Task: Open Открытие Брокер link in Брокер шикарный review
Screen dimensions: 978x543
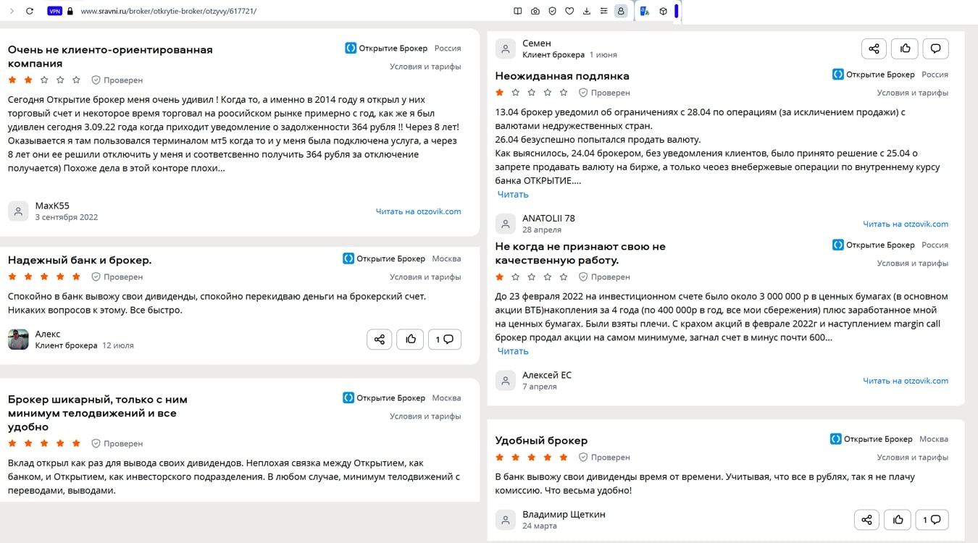Action: click(x=384, y=397)
